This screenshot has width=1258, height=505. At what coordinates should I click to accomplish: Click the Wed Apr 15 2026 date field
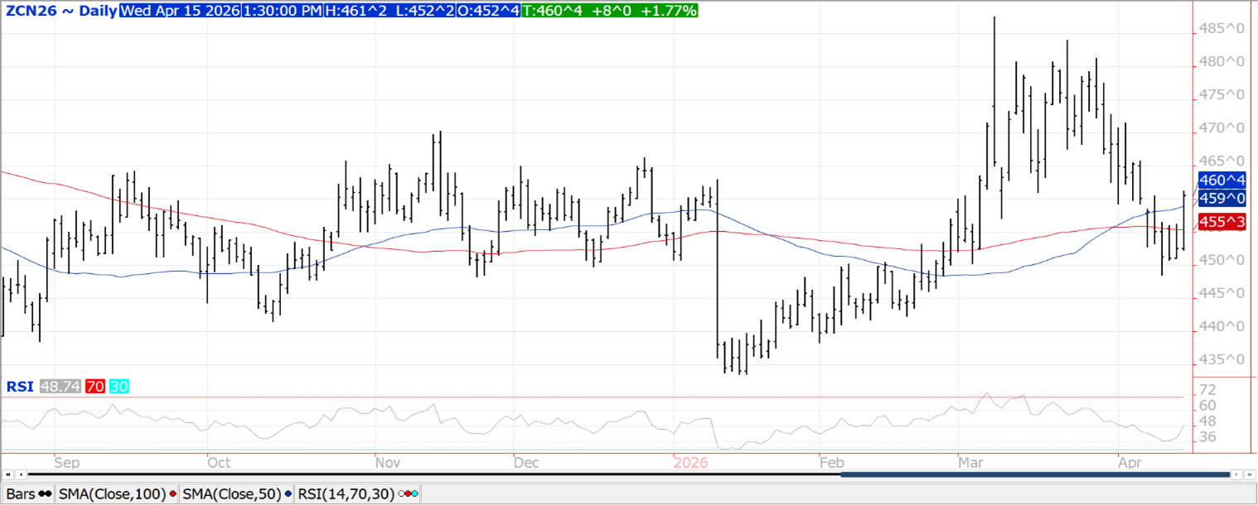pyautogui.click(x=179, y=11)
